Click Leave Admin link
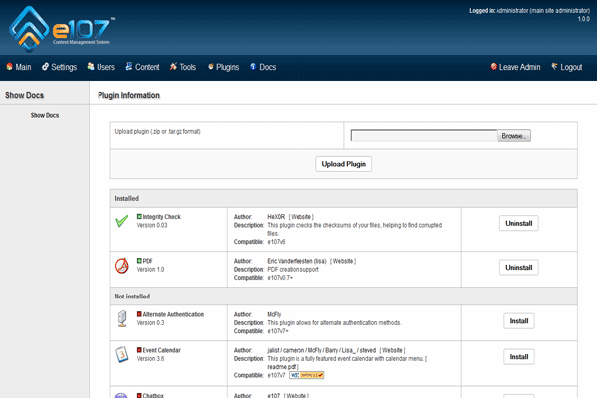Image resolution: width=597 pixels, height=398 pixels. pyautogui.click(x=515, y=67)
